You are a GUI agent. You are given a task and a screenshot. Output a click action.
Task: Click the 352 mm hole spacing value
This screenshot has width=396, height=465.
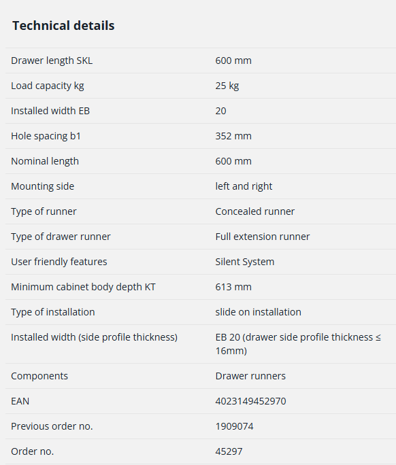233,136
